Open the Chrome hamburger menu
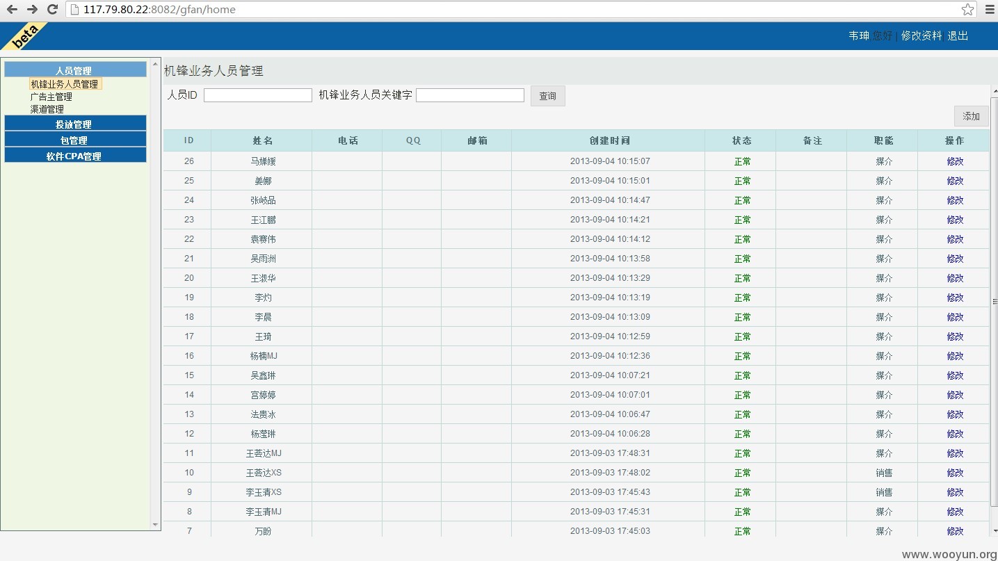998x561 pixels. 989,9
